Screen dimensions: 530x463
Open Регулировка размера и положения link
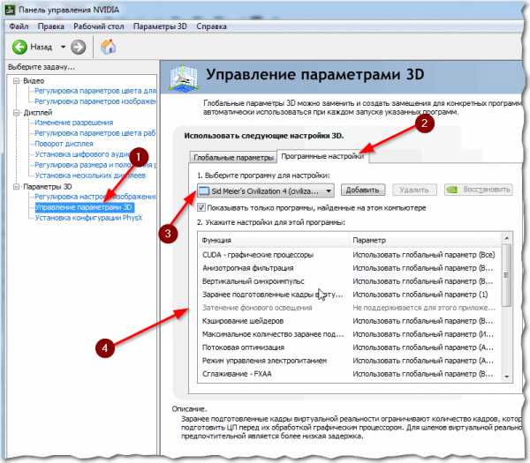95,165
